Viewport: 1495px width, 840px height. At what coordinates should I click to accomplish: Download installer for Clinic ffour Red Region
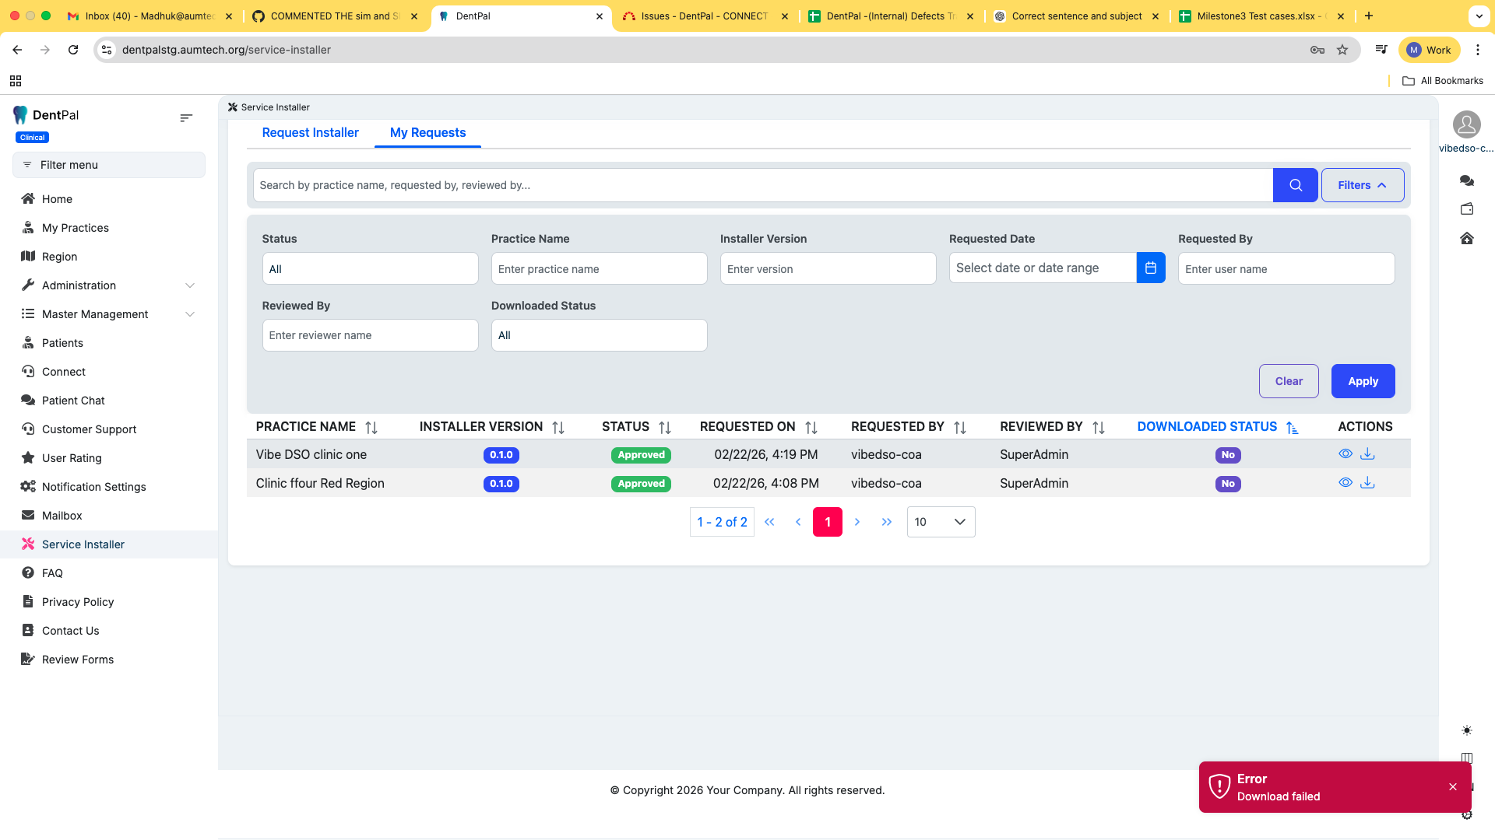1367,483
